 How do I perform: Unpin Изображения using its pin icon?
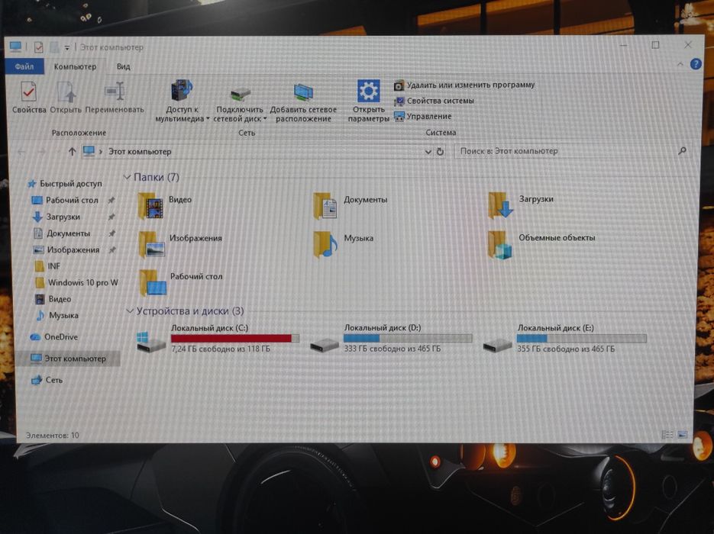point(111,249)
